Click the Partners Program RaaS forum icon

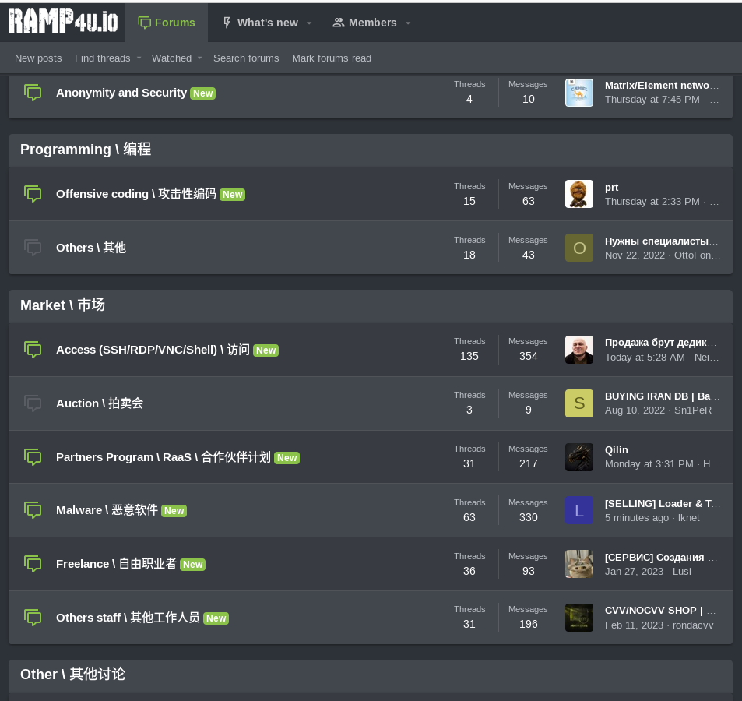pos(33,457)
